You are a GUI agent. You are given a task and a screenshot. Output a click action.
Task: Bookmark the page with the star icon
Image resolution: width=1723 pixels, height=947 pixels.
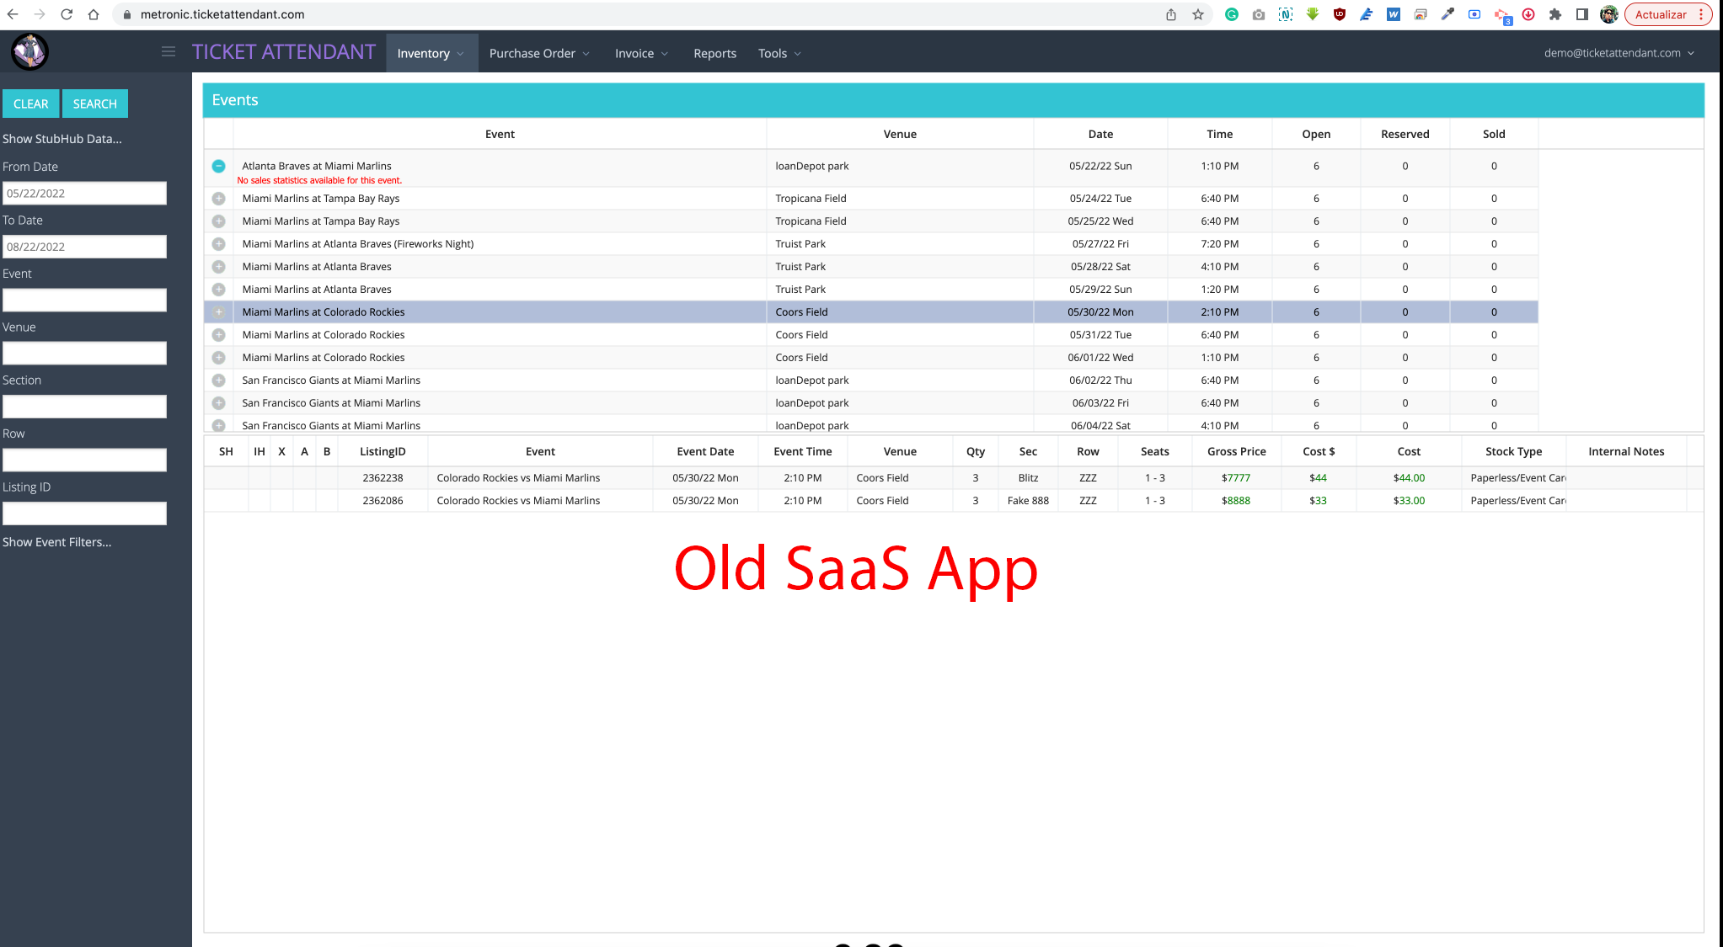coord(1198,14)
